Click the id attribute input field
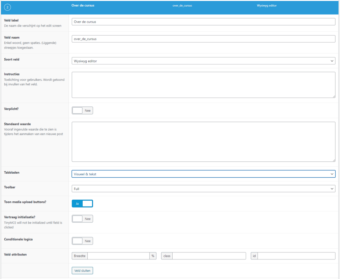340x279 pixels. click(297, 256)
